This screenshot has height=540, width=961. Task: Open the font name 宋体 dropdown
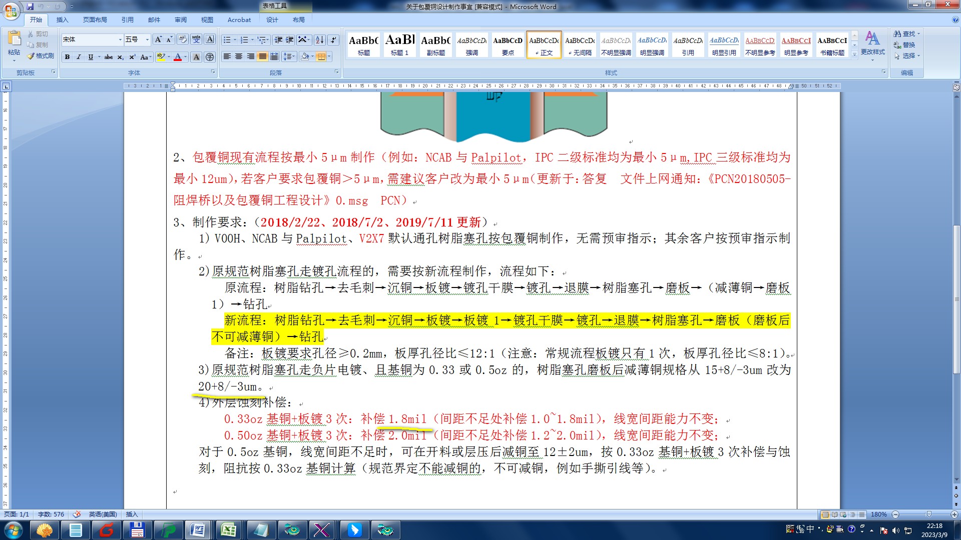(120, 39)
